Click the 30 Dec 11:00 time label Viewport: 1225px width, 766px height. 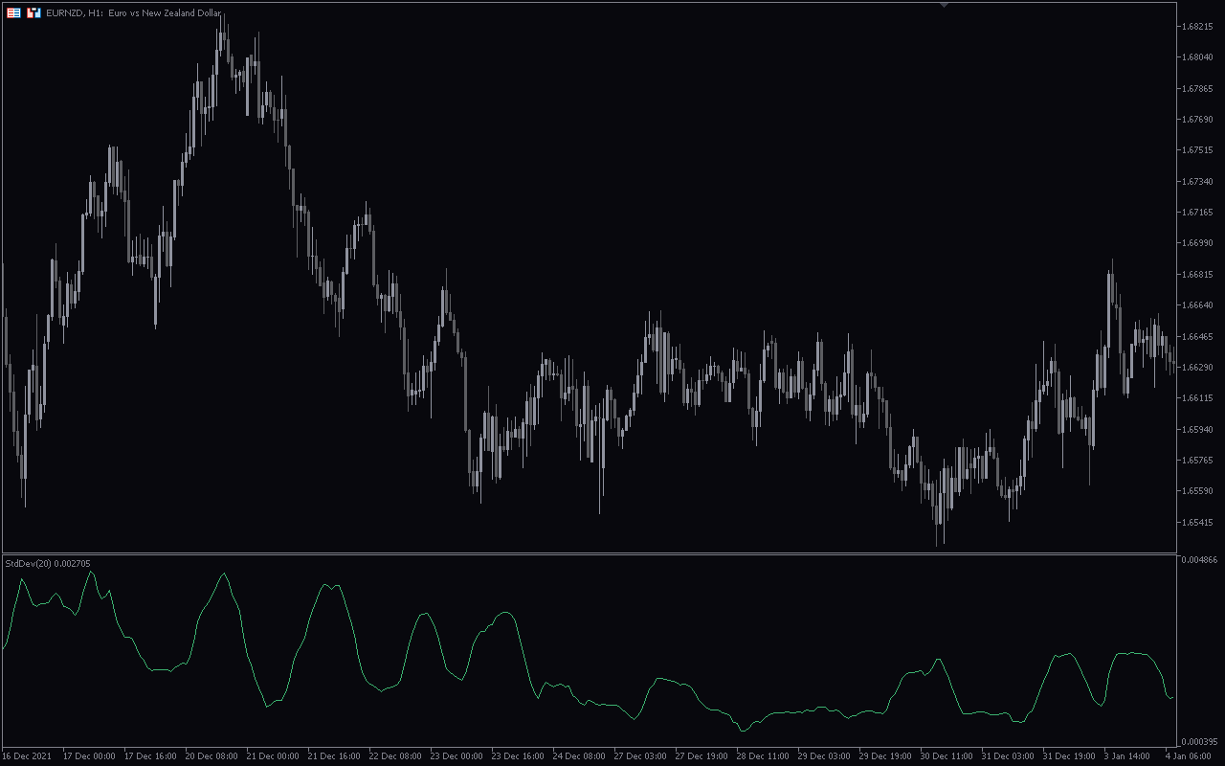click(947, 756)
